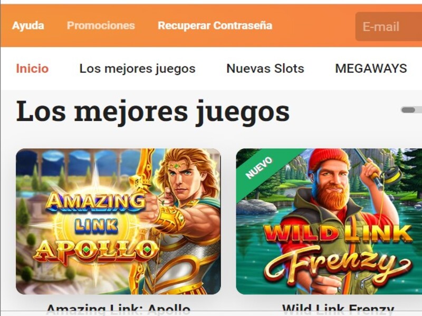This screenshot has width=422, height=316.
Task: Open the Ayuda help link
Action: pyautogui.click(x=28, y=26)
